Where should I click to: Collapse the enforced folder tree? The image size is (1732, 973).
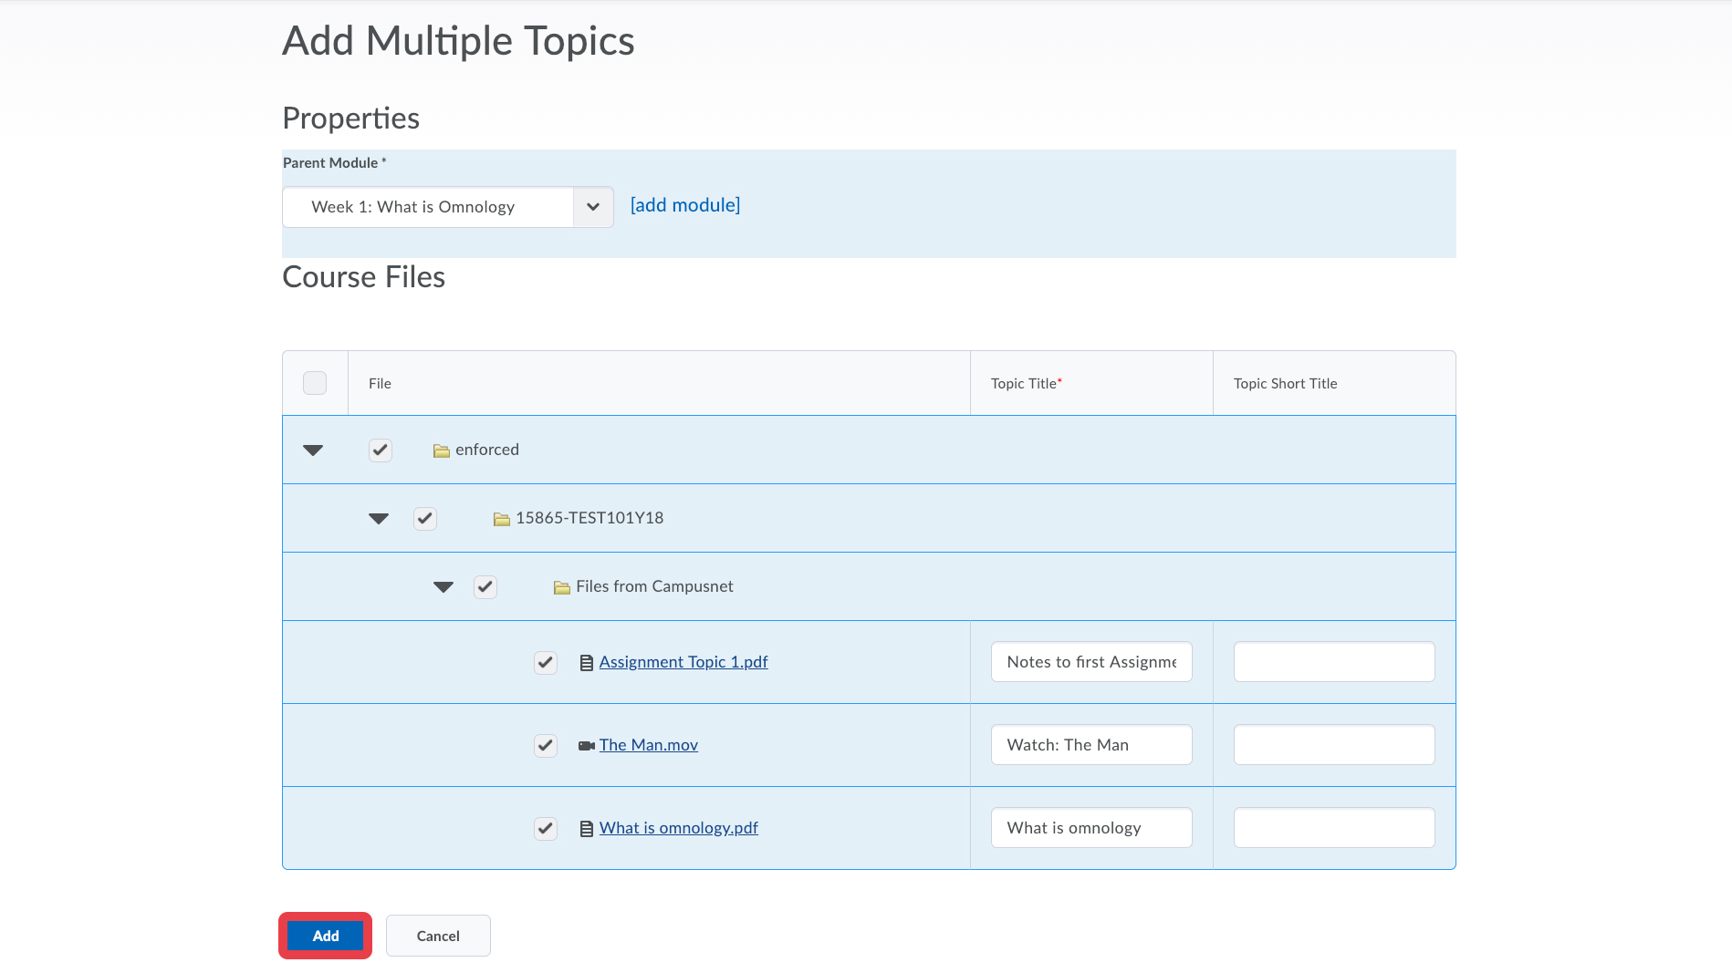313,450
